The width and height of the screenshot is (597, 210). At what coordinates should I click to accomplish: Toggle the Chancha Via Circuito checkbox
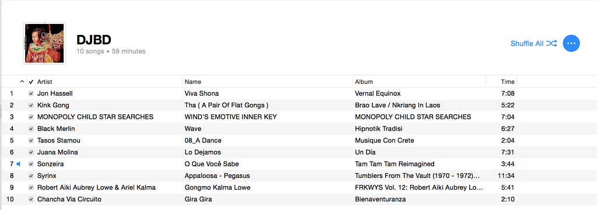[x=31, y=199]
